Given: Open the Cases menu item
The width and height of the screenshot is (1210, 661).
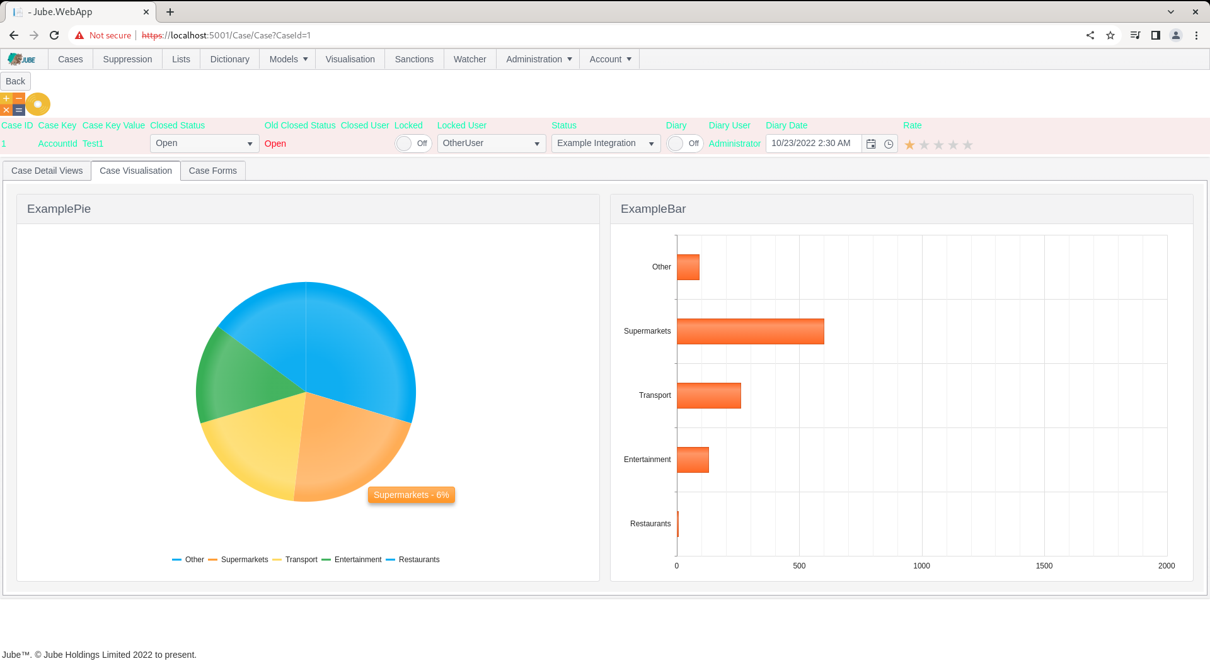Looking at the screenshot, I should point(71,59).
